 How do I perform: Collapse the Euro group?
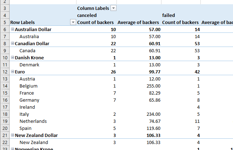[x=12, y=72]
